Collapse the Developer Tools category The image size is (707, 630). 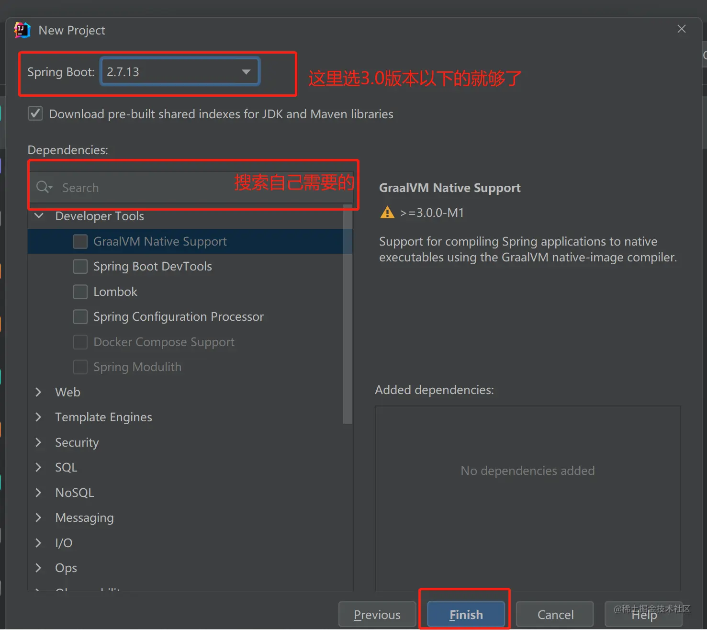point(39,216)
